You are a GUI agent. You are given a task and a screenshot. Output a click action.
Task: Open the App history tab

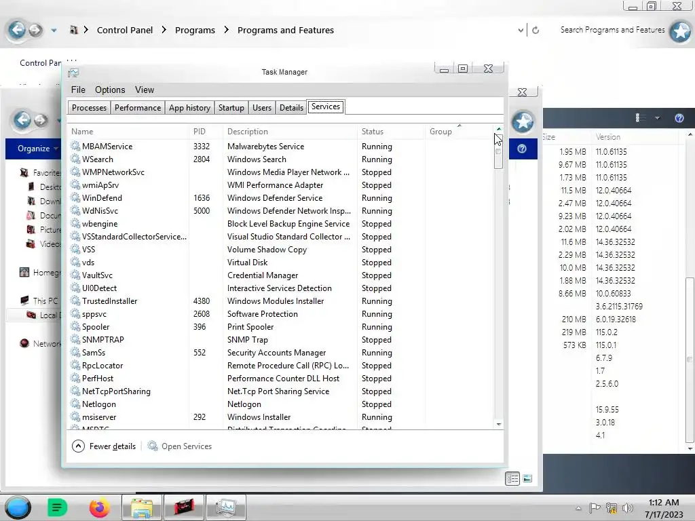click(189, 108)
